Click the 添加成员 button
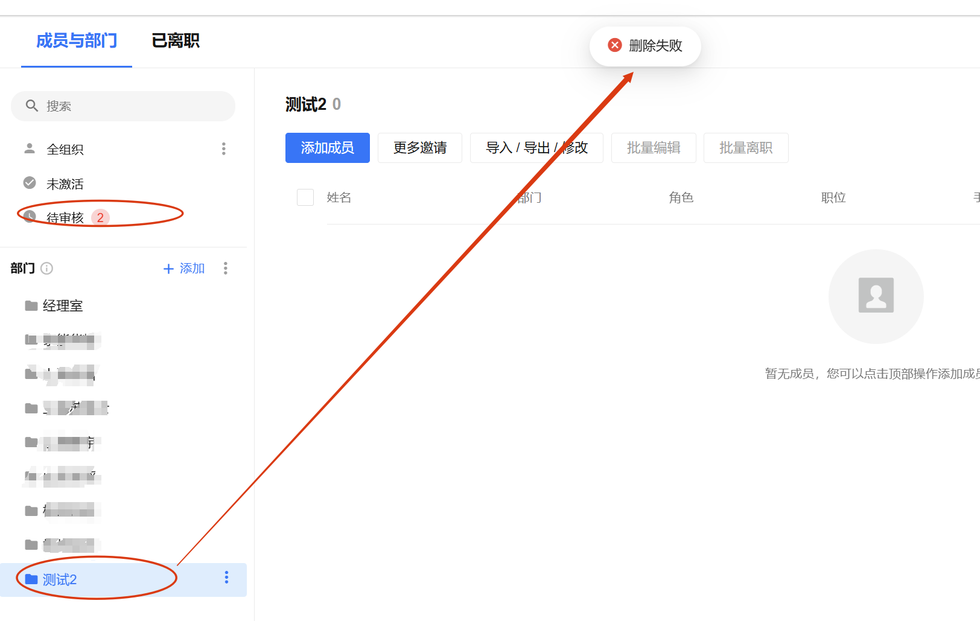 click(x=327, y=147)
